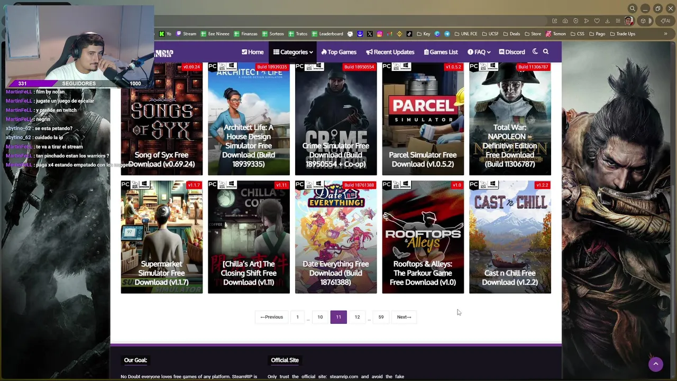677x381 pixels.
Task: Open The Closing Shift game card
Action: [x=249, y=237]
